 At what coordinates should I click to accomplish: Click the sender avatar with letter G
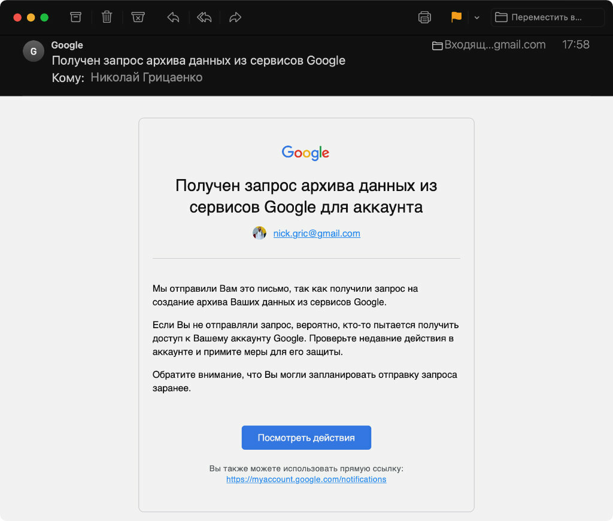click(x=34, y=52)
